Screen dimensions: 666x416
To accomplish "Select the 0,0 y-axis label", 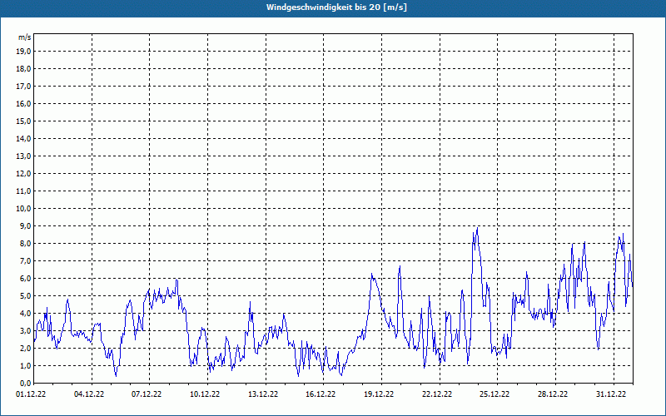I will coord(25,383).
